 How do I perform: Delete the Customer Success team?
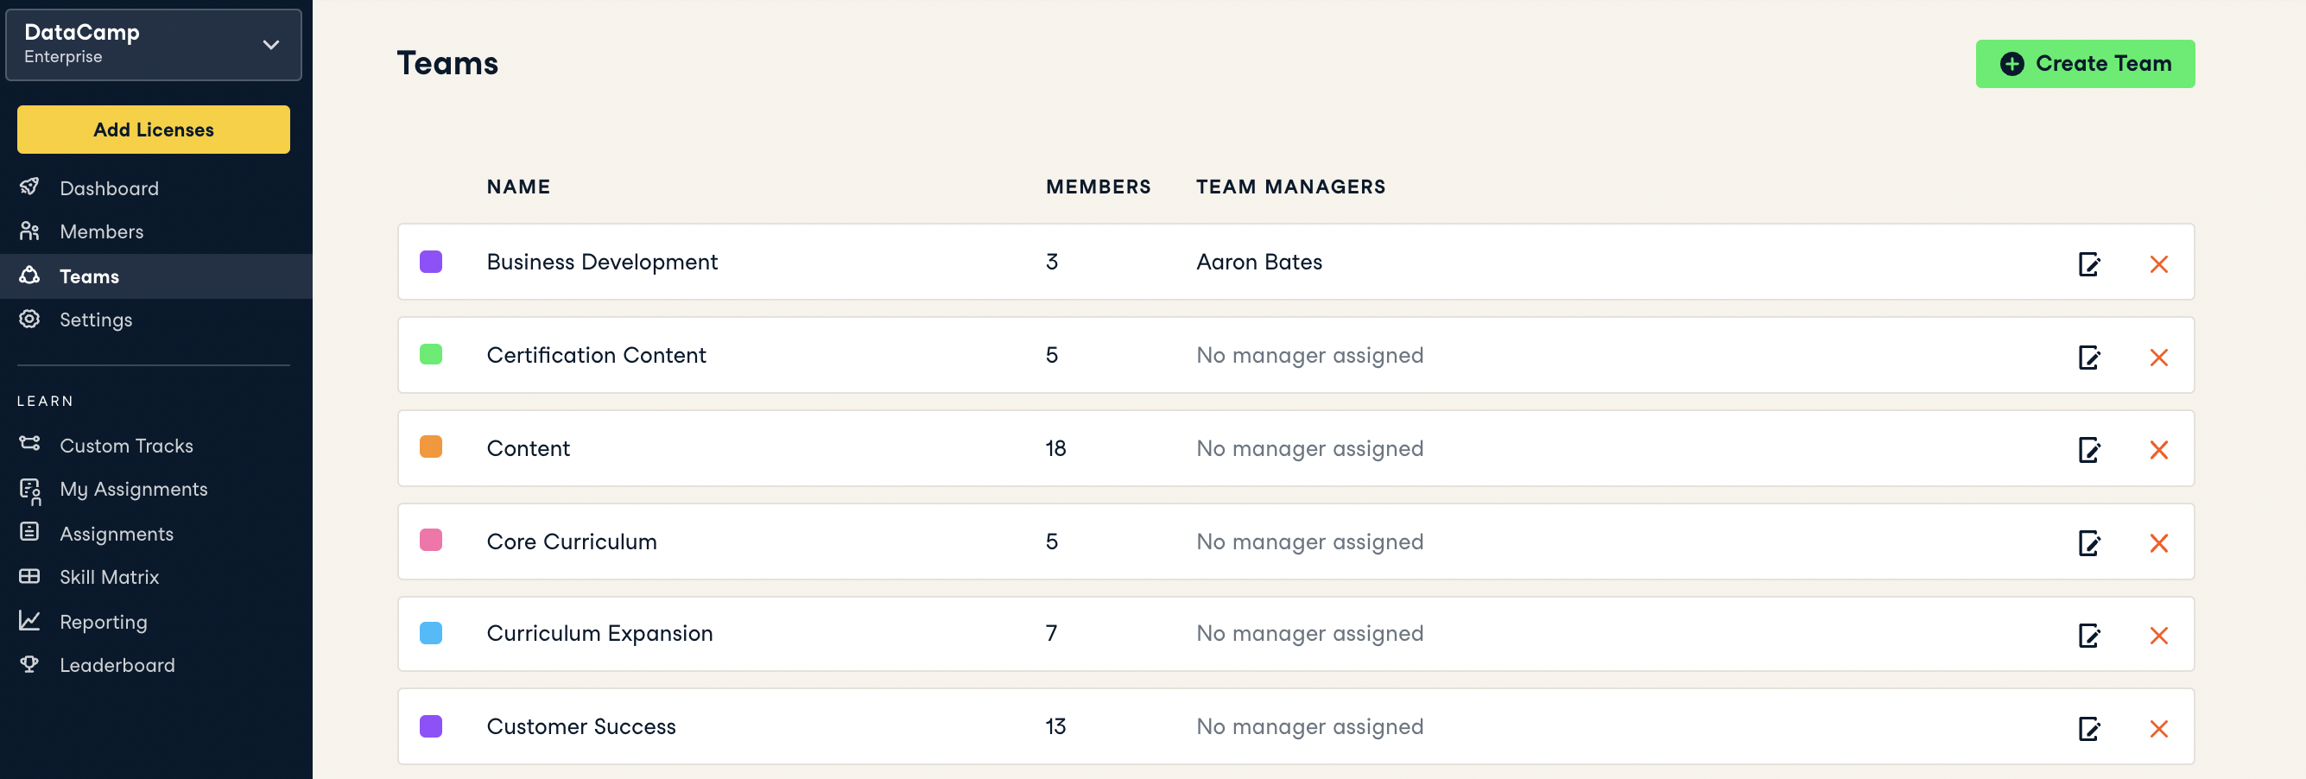click(2158, 729)
